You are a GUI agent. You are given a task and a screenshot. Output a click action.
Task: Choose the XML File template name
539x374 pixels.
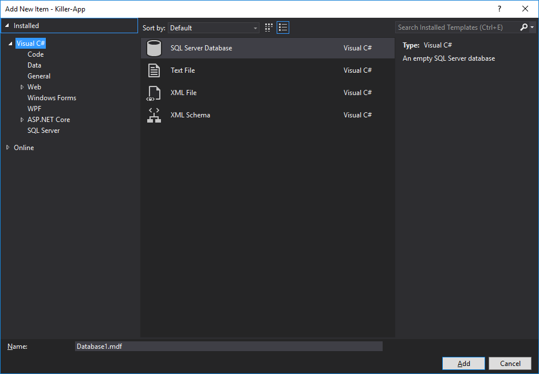[183, 93]
